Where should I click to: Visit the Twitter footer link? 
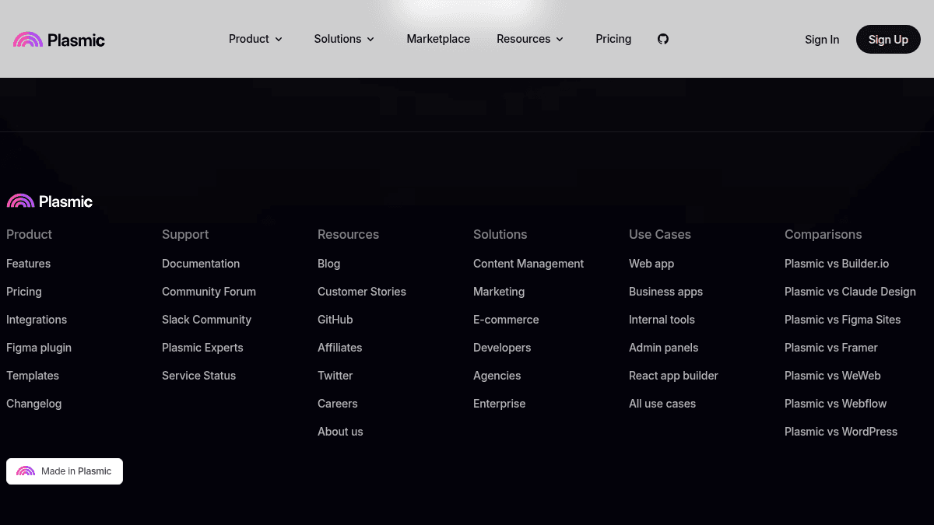335,376
